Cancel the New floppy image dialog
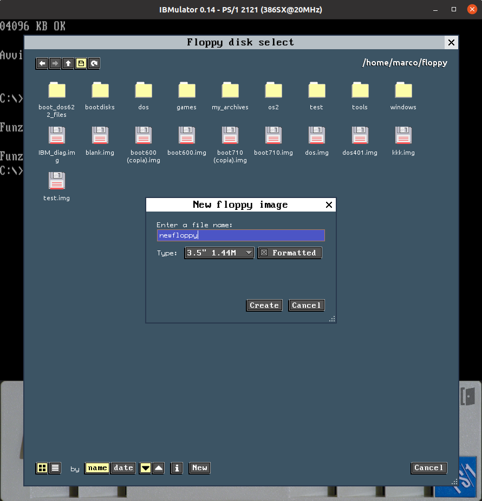Viewport: 482px width, 501px height. coord(307,306)
